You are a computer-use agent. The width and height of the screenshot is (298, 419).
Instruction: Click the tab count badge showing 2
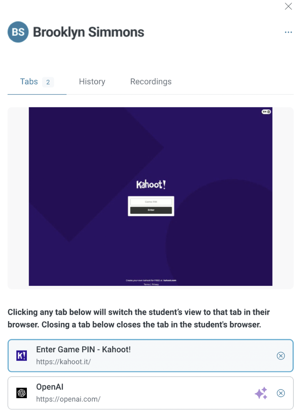pos(48,82)
